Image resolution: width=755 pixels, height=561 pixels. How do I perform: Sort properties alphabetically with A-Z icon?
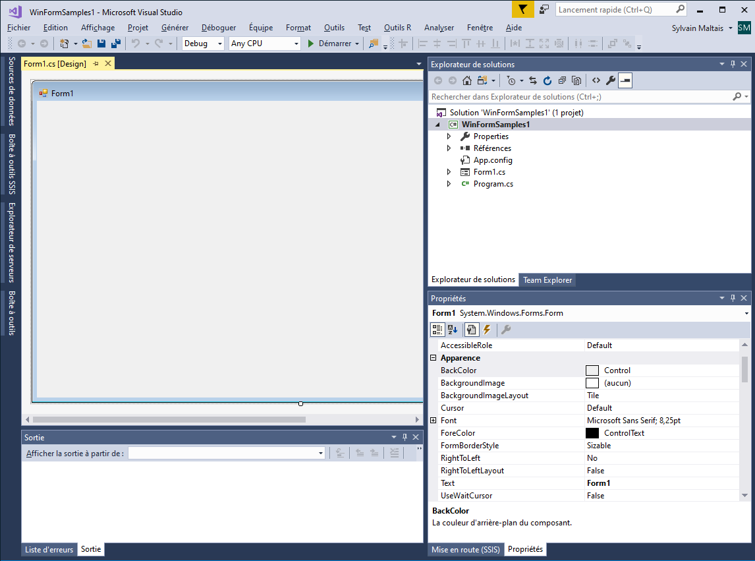453,330
